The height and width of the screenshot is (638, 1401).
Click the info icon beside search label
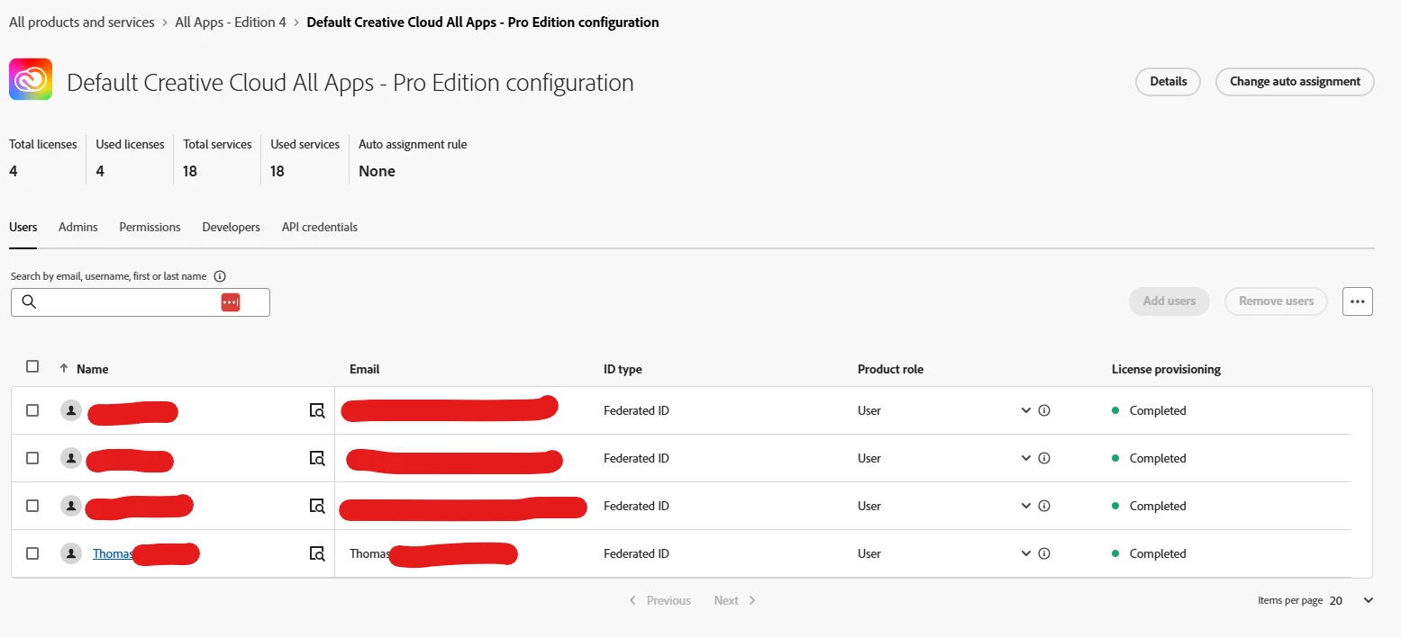tap(220, 276)
